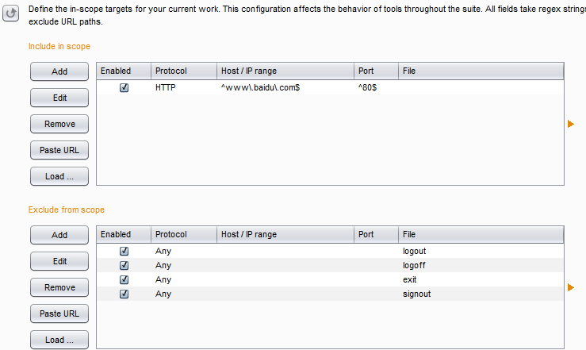586x350 pixels.
Task: Uncheck the logout exclusion rule
Action: tap(124, 251)
